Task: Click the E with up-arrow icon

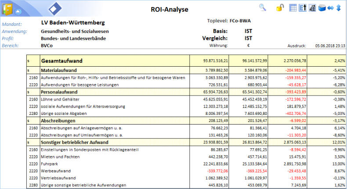Action: (x=303, y=7)
